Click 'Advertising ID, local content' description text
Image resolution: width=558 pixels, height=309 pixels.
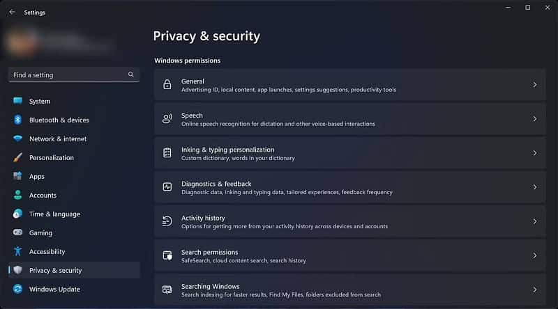pyautogui.click(x=289, y=90)
